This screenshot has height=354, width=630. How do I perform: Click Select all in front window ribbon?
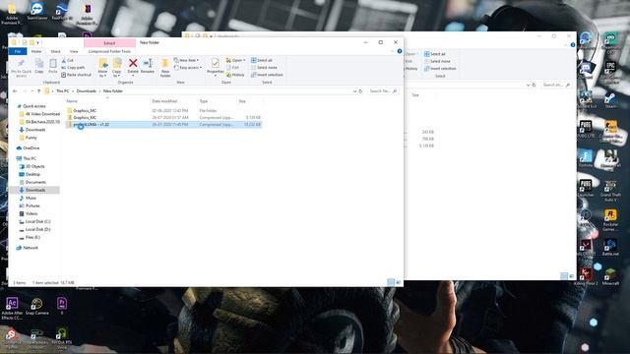pyautogui.click(x=262, y=60)
